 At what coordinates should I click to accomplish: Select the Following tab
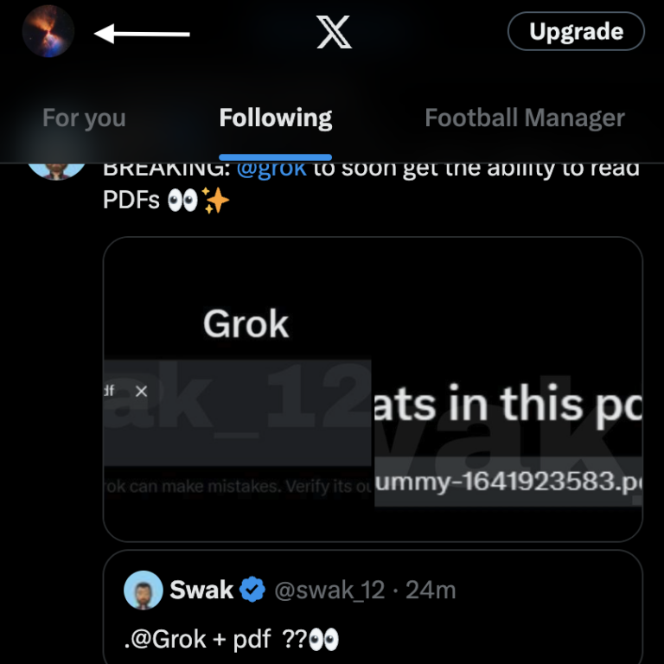coord(276,118)
